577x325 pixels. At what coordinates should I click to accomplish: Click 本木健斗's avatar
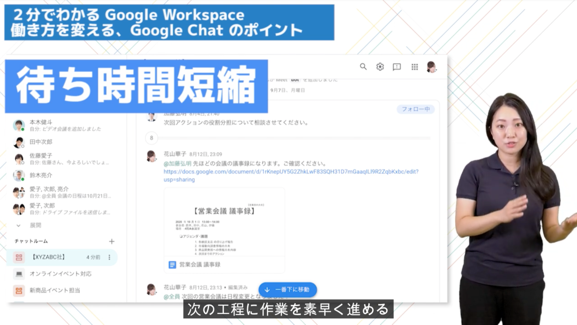point(19,125)
